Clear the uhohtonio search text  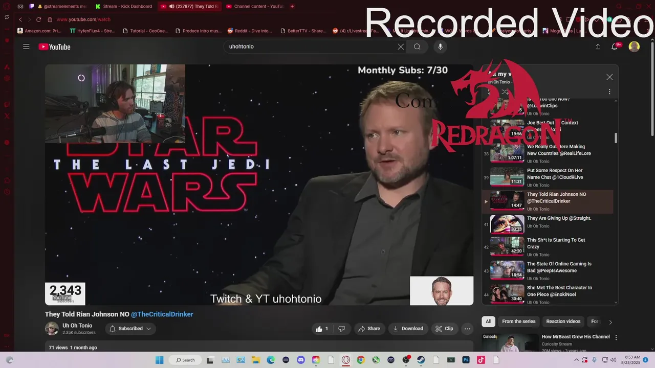pos(401,47)
